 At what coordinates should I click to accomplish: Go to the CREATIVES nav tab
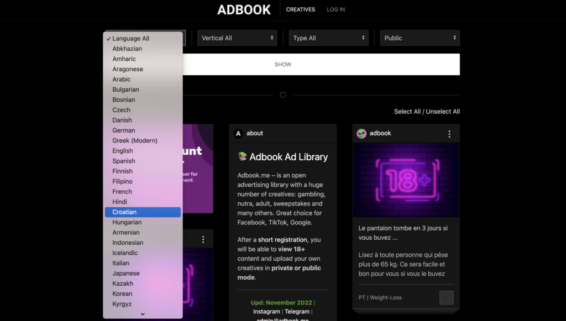coord(300,10)
